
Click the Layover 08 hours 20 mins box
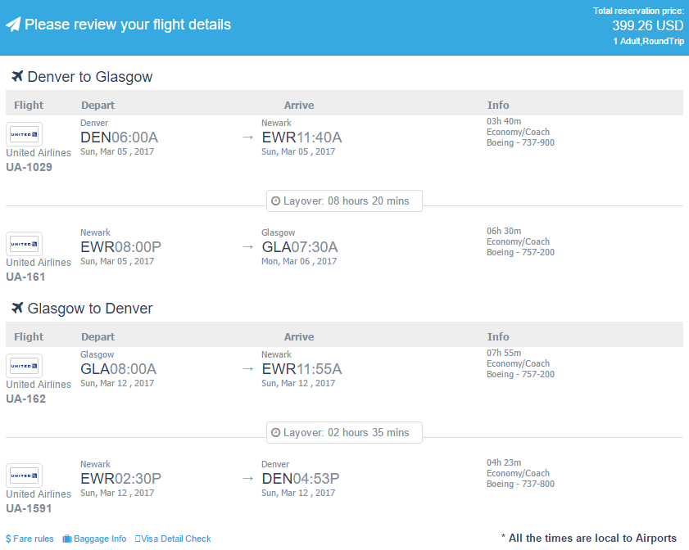[x=344, y=201]
